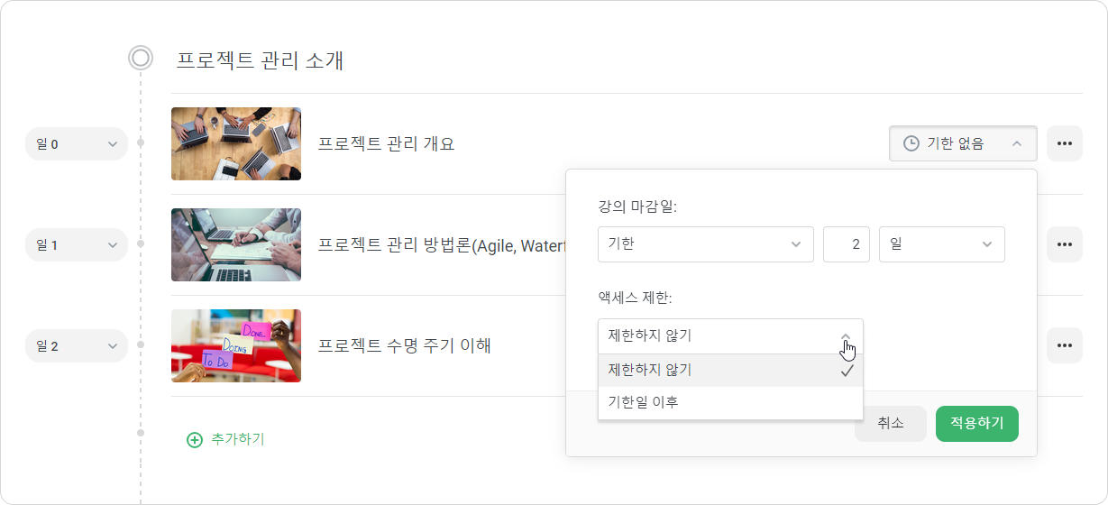Select 기한일 이후 option in list
This screenshot has height=505, width=1108.
point(730,403)
